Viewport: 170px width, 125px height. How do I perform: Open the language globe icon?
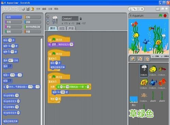(x=23, y=9)
